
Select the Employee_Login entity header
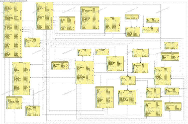[32, 38]
